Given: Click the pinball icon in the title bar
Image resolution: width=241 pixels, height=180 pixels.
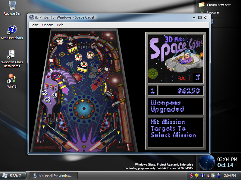Looking at the screenshot, I should [32, 17].
